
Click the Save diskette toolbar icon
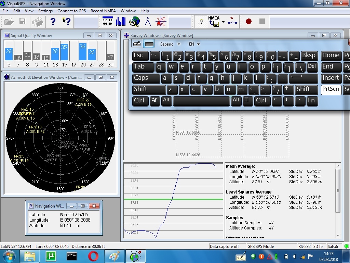coord(22,21)
